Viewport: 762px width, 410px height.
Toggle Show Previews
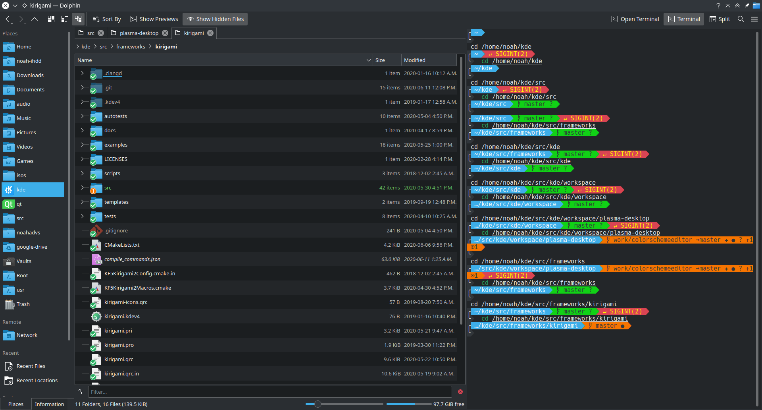[x=154, y=19]
